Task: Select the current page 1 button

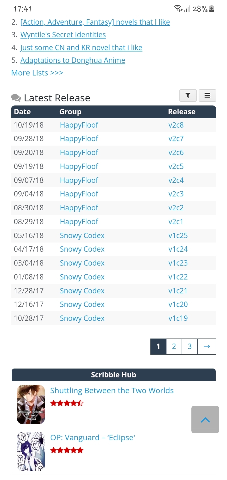Action: [158, 346]
